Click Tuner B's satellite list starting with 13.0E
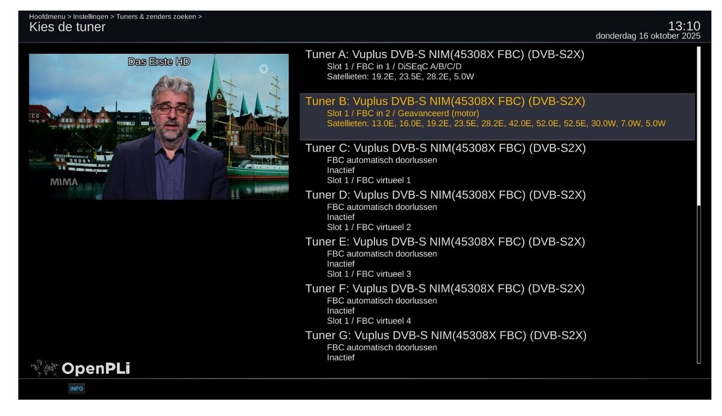722x416 pixels. coord(496,123)
